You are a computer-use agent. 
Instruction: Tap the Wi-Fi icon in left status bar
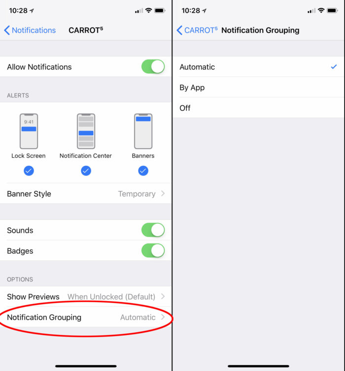(x=148, y=10)
